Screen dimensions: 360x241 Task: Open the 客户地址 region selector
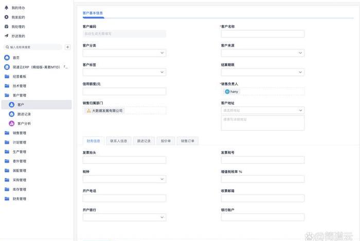(x=263, y=110)
